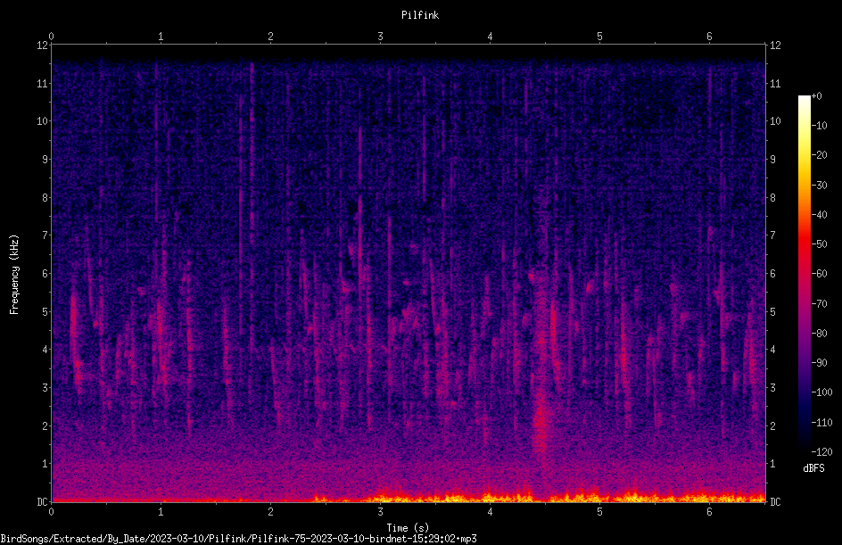
Task: Click the Time (s) axis label
Action: coord(408,528)
